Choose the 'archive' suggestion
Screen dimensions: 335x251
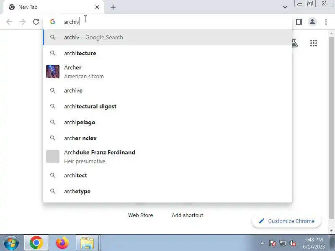(x=167, y=90)
